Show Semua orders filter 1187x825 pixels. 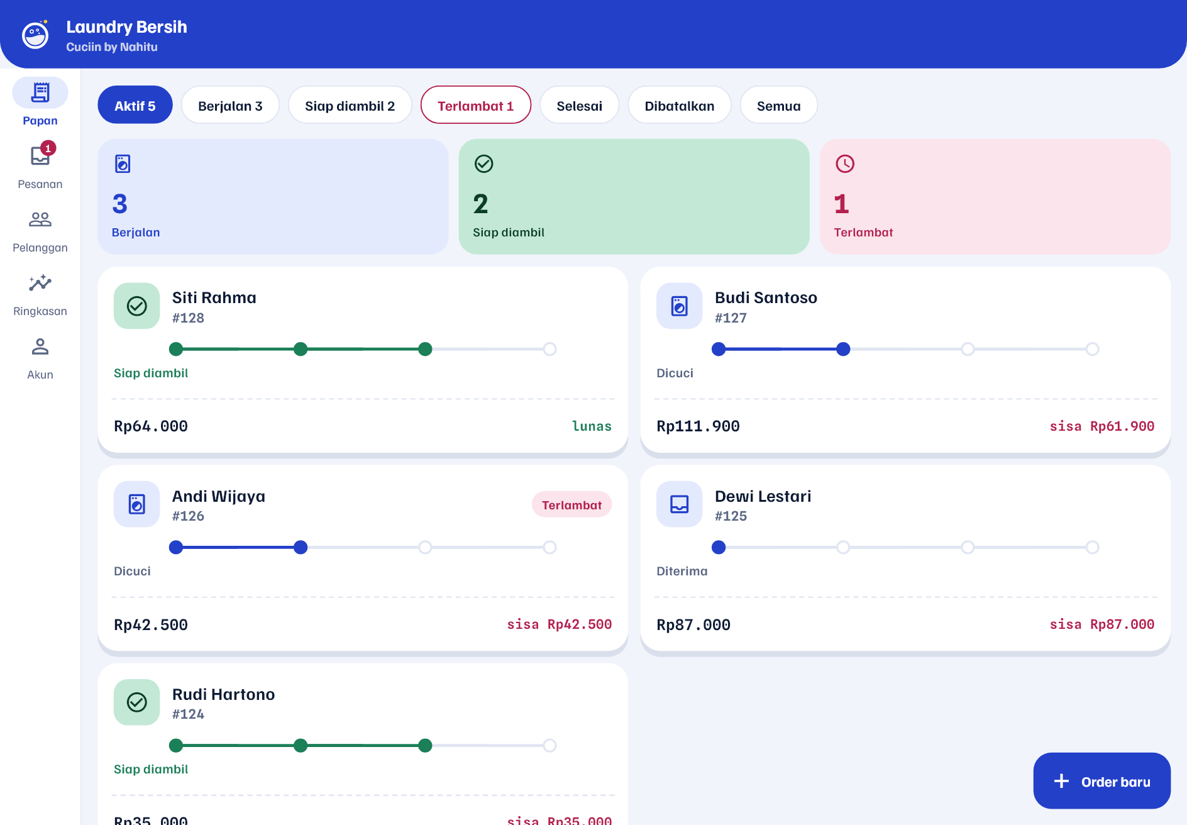(779, 105)
